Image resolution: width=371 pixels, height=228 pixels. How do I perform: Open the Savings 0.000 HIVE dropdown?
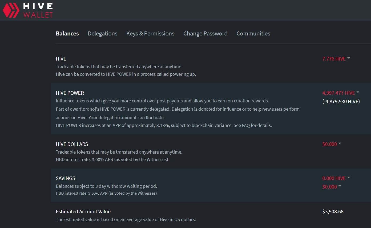336,178
